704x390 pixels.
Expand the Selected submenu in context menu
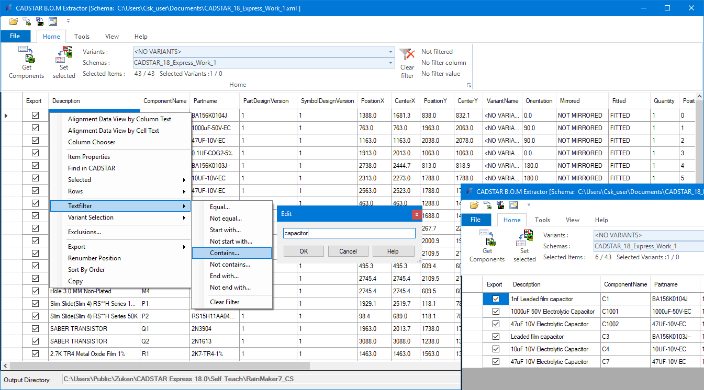coord(121,180)
